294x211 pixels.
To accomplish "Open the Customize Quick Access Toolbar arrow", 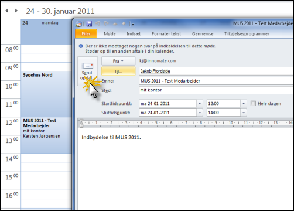I will (133, 24).
